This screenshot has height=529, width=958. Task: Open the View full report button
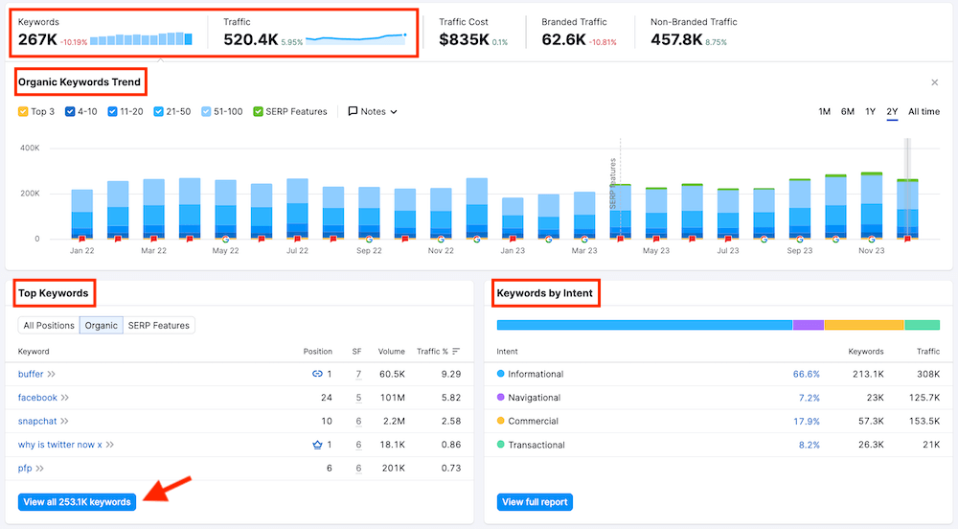pos(535,502)
